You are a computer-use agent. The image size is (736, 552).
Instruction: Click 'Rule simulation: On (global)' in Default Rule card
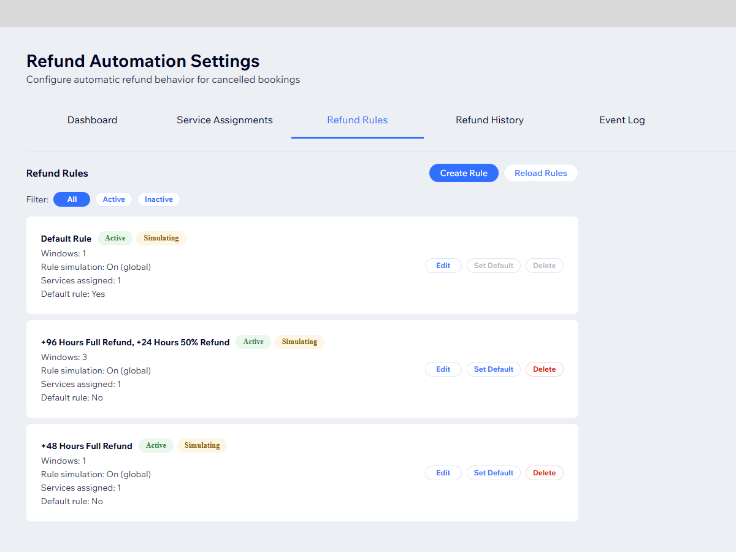[x=96, y=267]
